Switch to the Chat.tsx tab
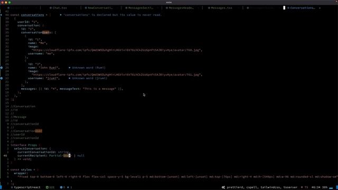This screenshot has width=338, height=190. pyautogui.click(x=60, y=8)
